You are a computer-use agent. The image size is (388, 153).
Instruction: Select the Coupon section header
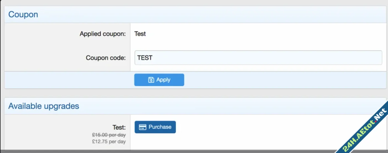[x=23, y=14]
